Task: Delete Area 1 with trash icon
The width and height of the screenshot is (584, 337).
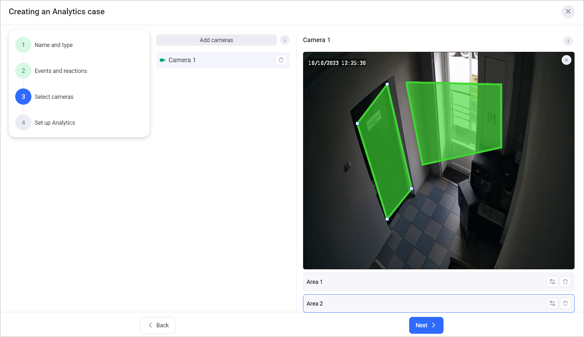Action: tap(565, 282)
